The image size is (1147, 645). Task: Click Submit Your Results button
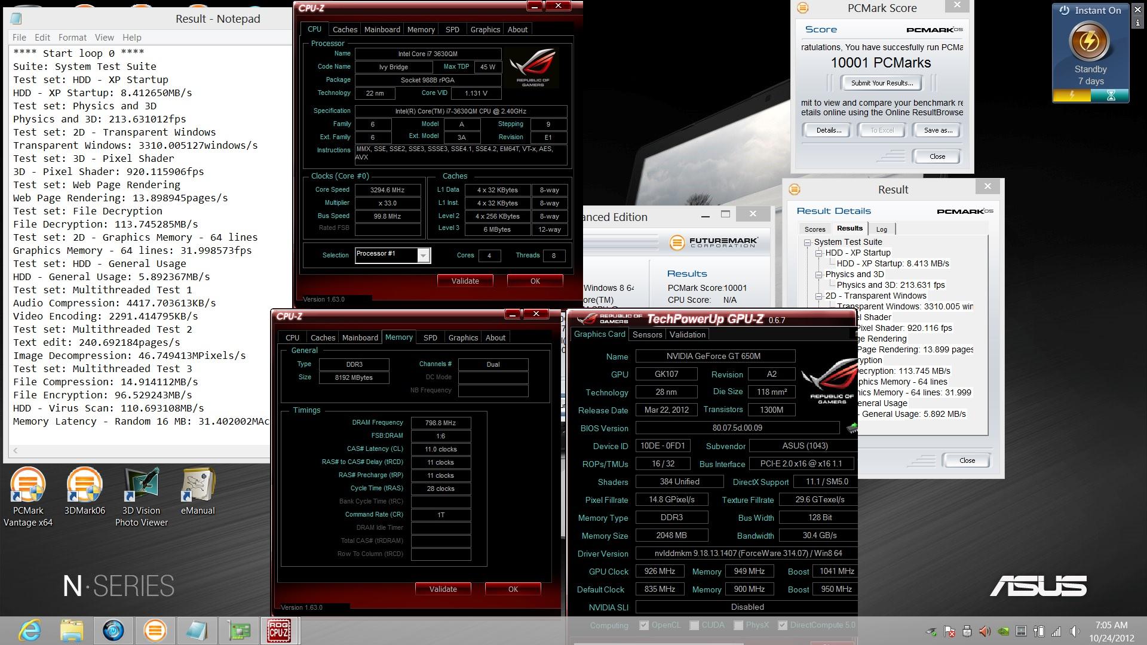click(881, 83)
